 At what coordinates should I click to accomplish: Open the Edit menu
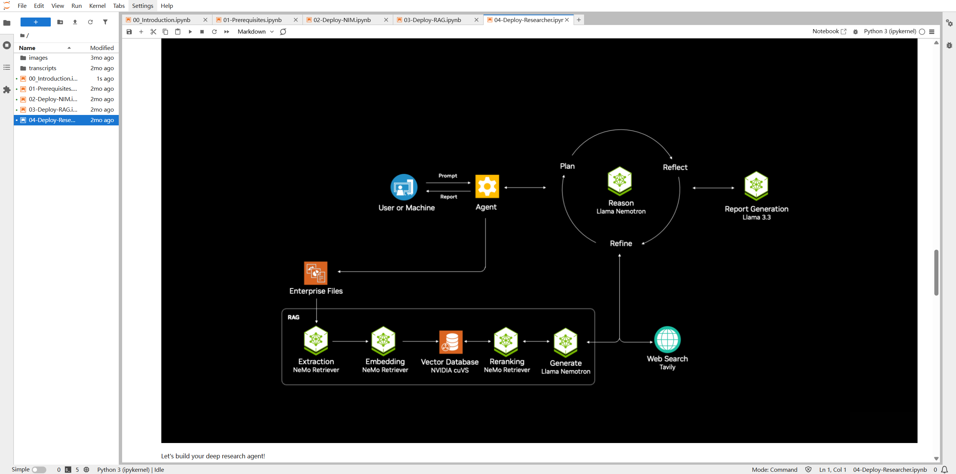coord(39,6)
